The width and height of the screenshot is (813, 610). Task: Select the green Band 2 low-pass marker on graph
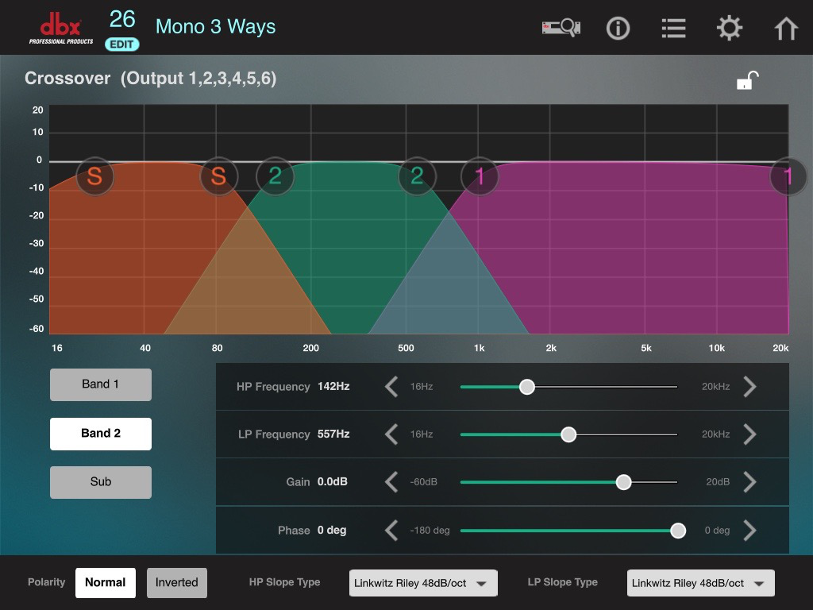tap(418, 176)
